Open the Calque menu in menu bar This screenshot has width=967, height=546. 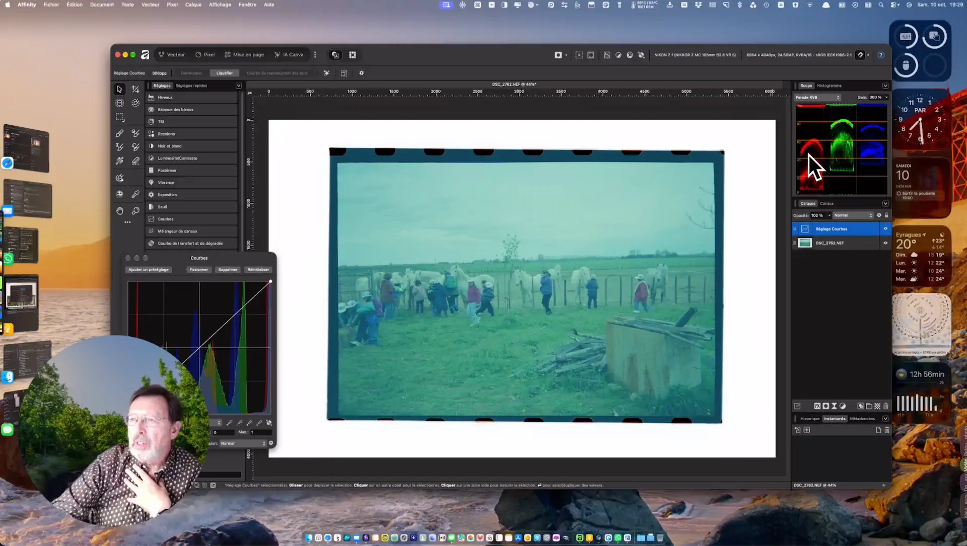pos(193,5)
